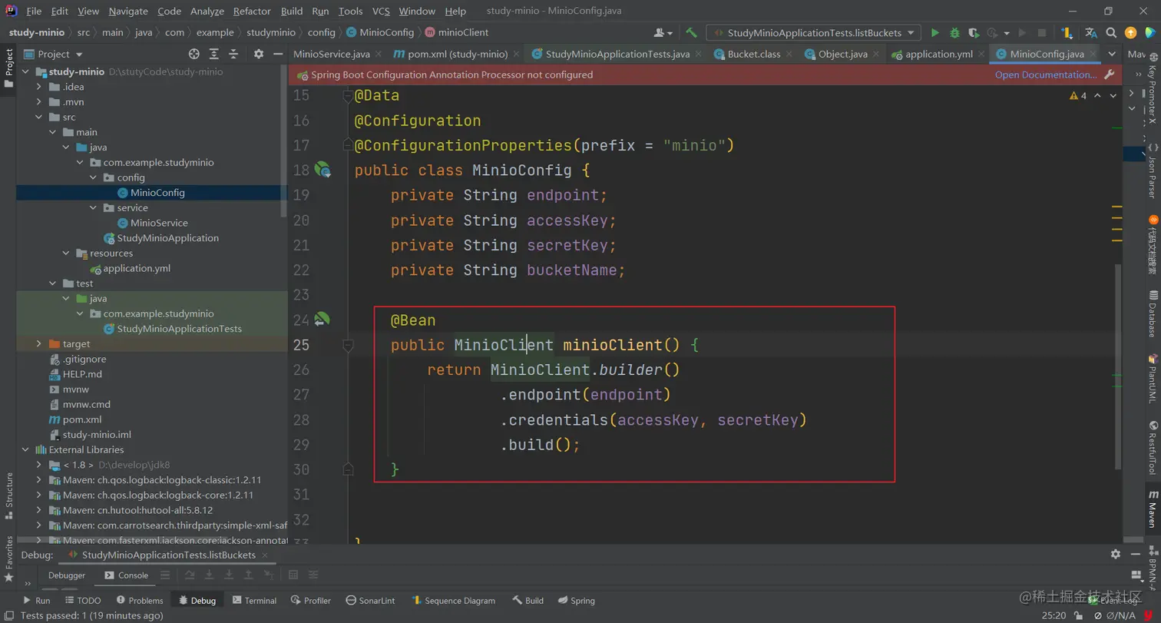Open the Maven tool window on right sidebar
Screen dimensions: 1161x623
(x=1152, y=510)
